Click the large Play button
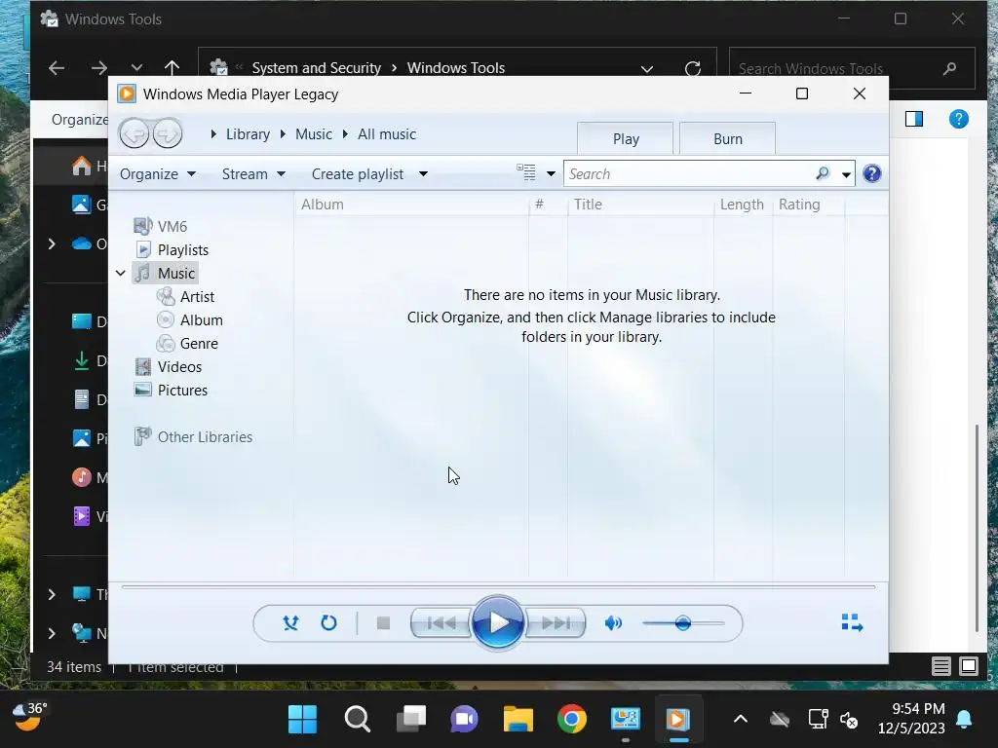The height and width of the screenshot is (748, 998). [x=498, y=622]
